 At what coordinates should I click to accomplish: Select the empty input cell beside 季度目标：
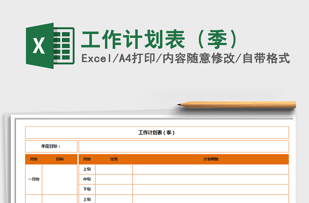[184, 146]
